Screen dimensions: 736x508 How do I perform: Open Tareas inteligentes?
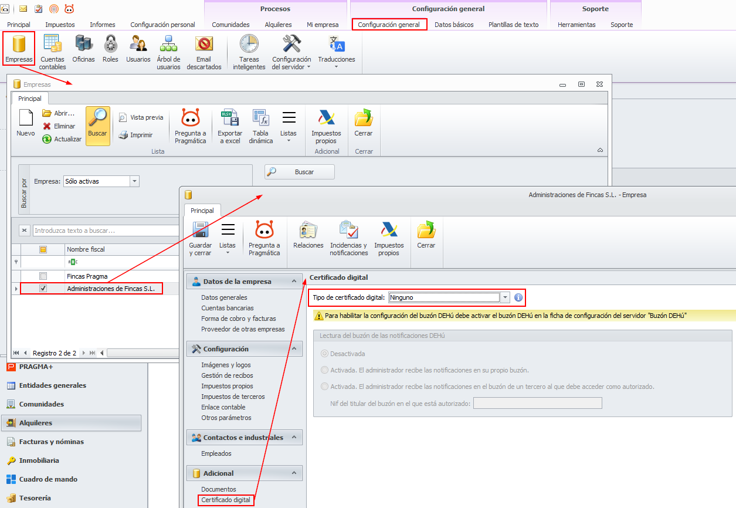click(249, 52)
